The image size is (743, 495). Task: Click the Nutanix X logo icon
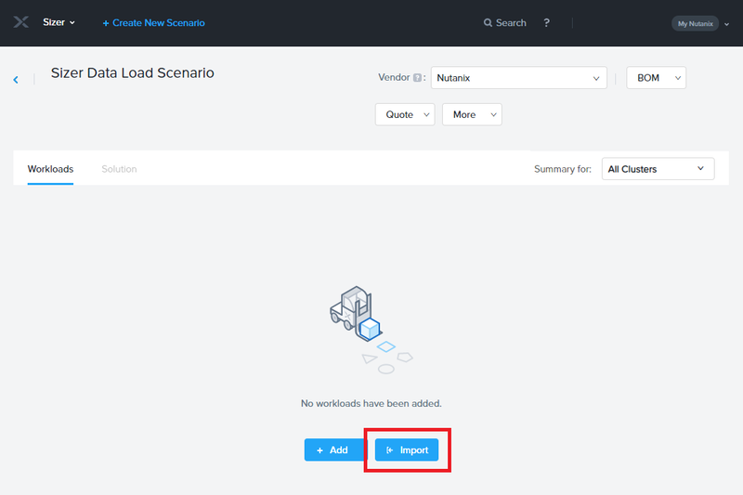[x=20, y=22]
